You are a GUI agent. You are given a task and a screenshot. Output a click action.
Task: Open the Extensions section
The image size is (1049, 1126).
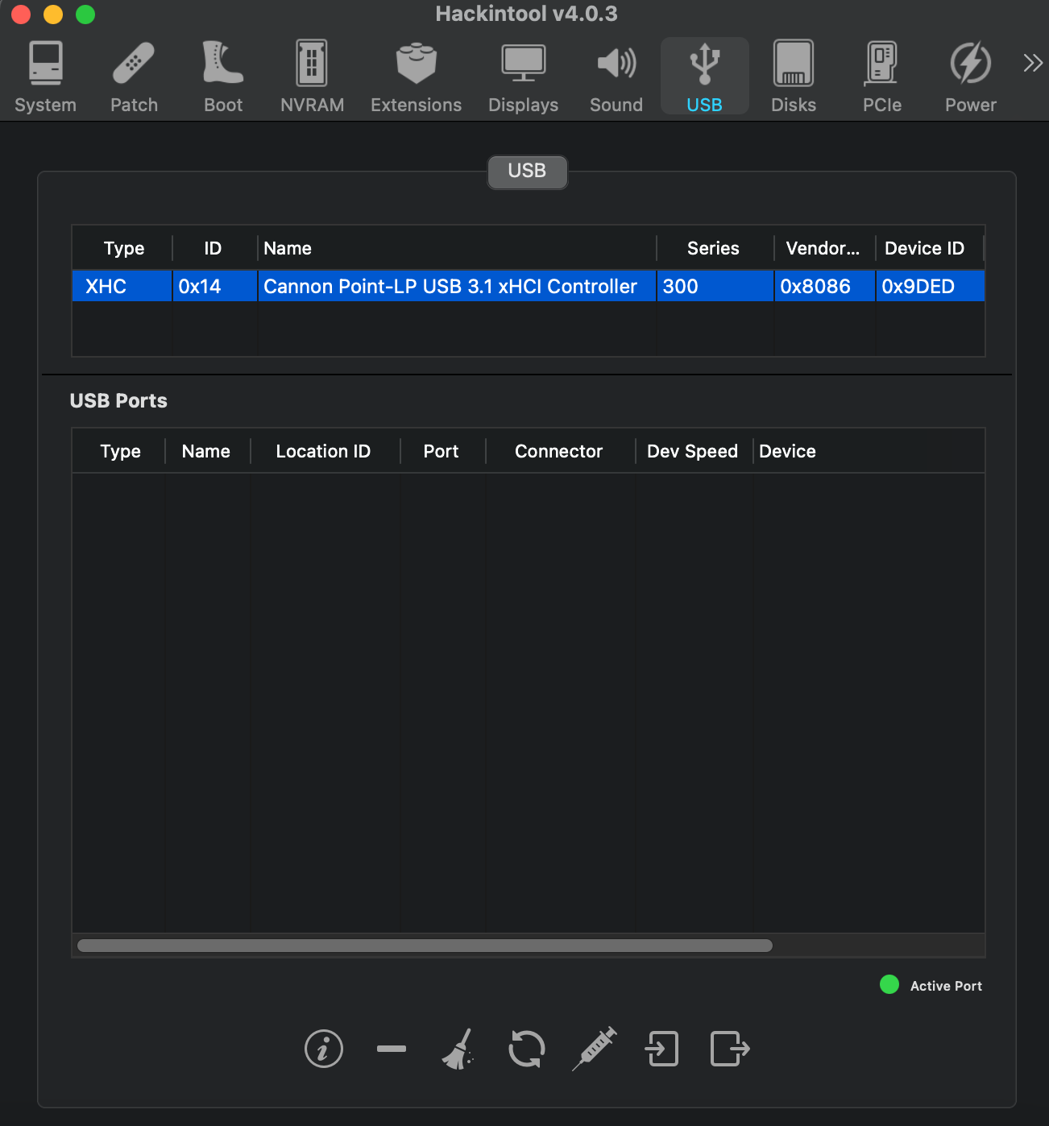coord(416,75)
